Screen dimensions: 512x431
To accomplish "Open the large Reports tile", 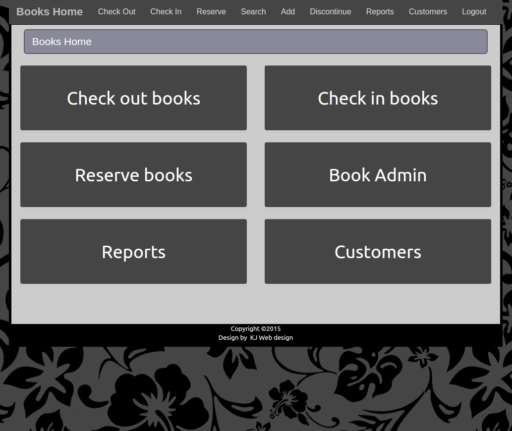I will pyautogui.click(x=133, y=252).
